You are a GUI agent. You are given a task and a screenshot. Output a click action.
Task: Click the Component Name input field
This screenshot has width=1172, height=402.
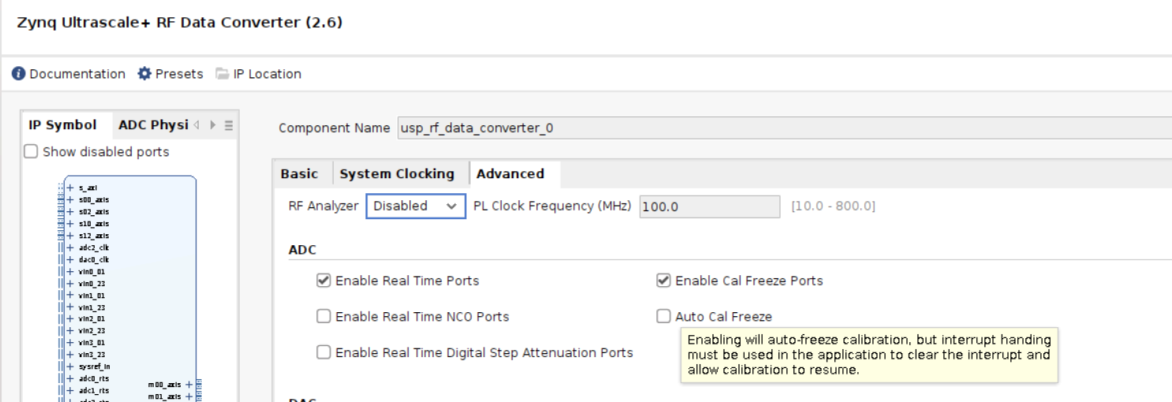[x=781, y=128]
